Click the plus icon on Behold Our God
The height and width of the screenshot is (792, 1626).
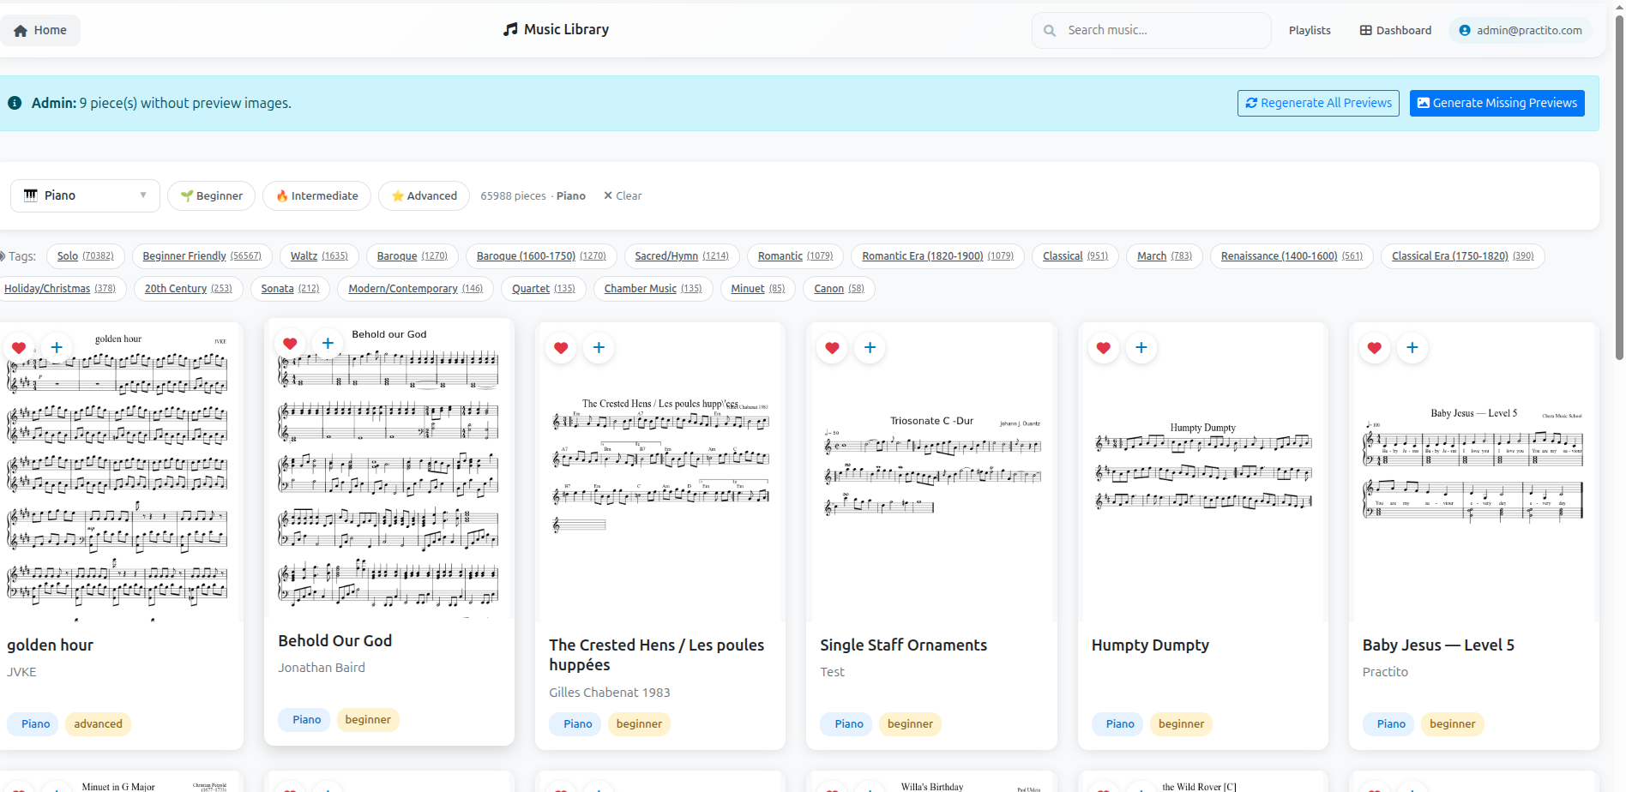(x=327, y=342)
